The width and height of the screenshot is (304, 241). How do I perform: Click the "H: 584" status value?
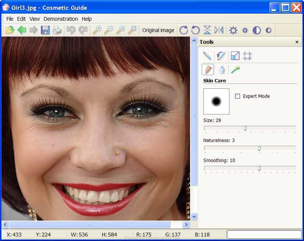coord(109,235)
